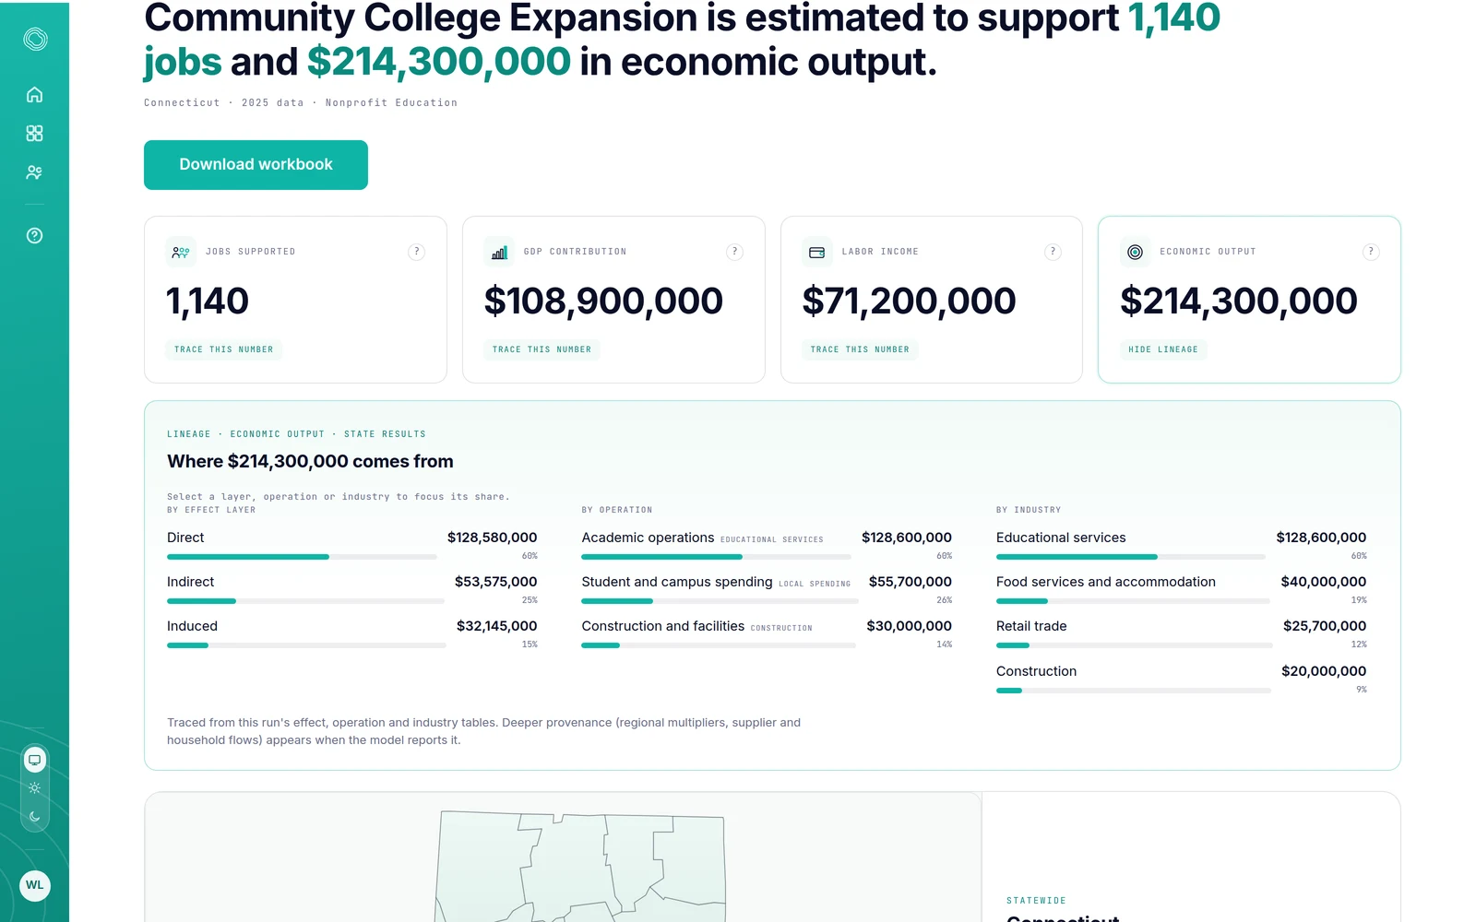The width and height of the screenshot is (1476, 922).
Task: Click Economic Output help question mark
Action: tap(1371, 252)
